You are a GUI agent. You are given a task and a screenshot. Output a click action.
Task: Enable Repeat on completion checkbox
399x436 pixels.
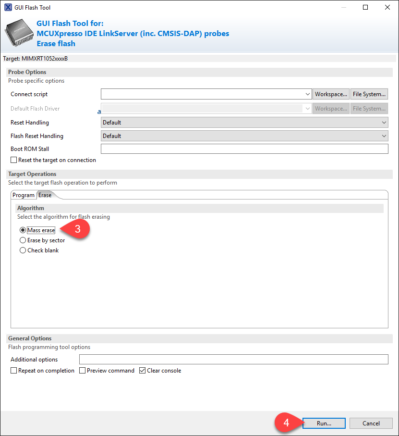click(13, 371)
